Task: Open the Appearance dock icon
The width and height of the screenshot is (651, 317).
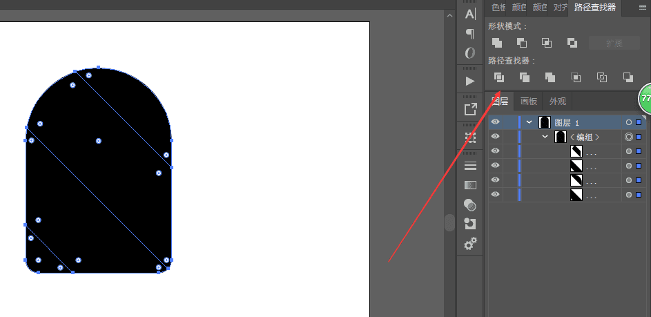Action: (x=470, y=224)
